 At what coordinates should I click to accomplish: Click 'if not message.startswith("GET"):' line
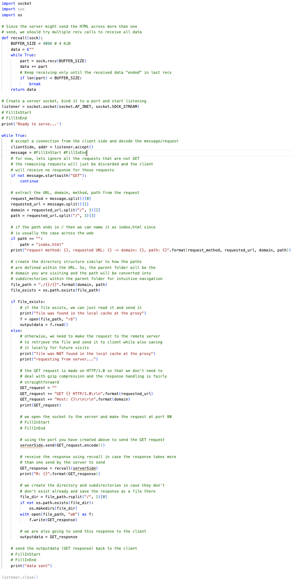tap(49, 175)
